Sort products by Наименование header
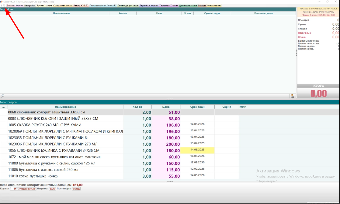 pos(65,107)
